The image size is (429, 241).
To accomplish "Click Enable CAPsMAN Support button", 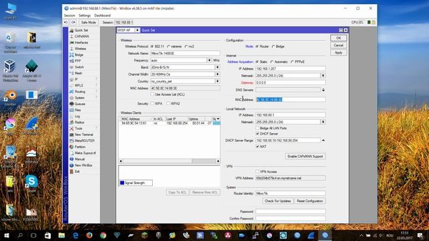I will click(x=305, y=156).
